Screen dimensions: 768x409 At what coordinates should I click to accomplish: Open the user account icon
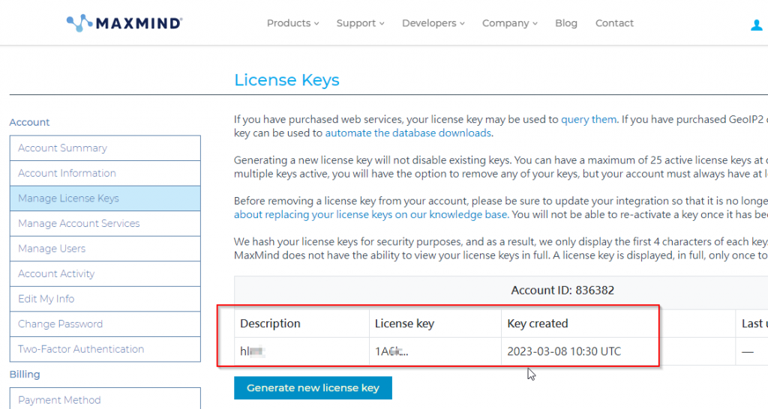(757, 25)
